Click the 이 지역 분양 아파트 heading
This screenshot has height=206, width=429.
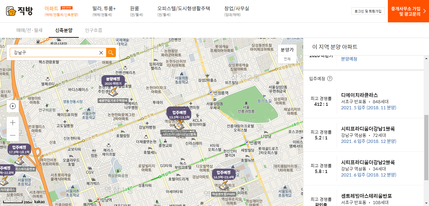point(335,47)
